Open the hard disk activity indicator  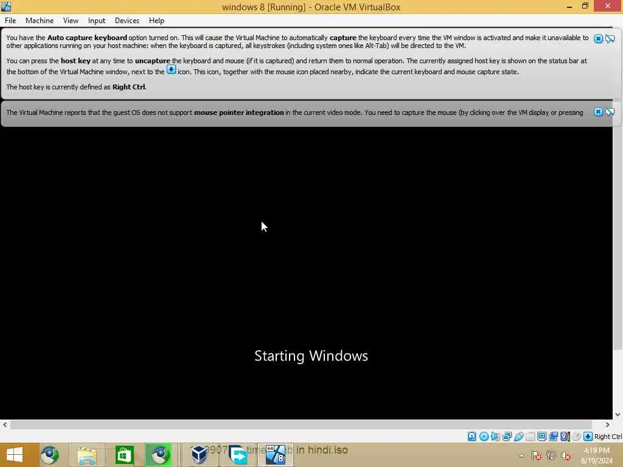[x=472, y=437]
